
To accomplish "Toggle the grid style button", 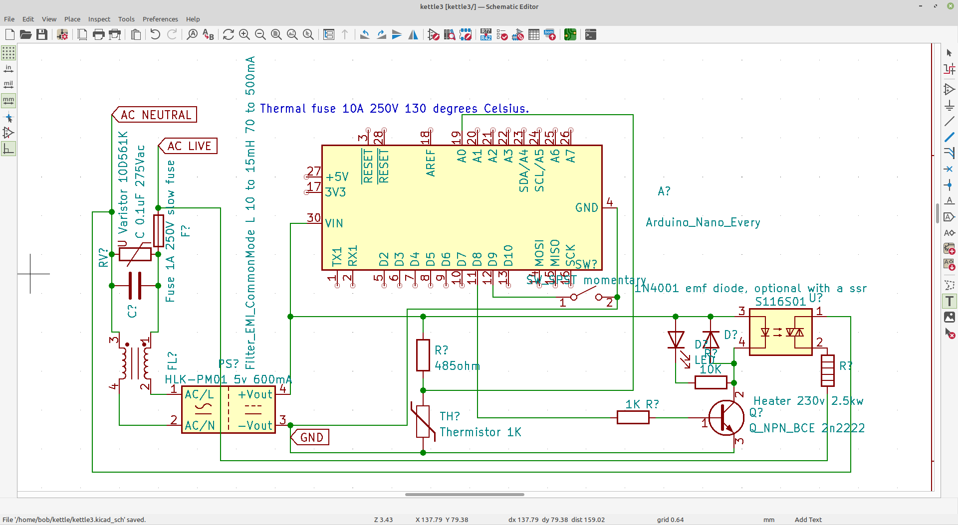I will point(8,53).
